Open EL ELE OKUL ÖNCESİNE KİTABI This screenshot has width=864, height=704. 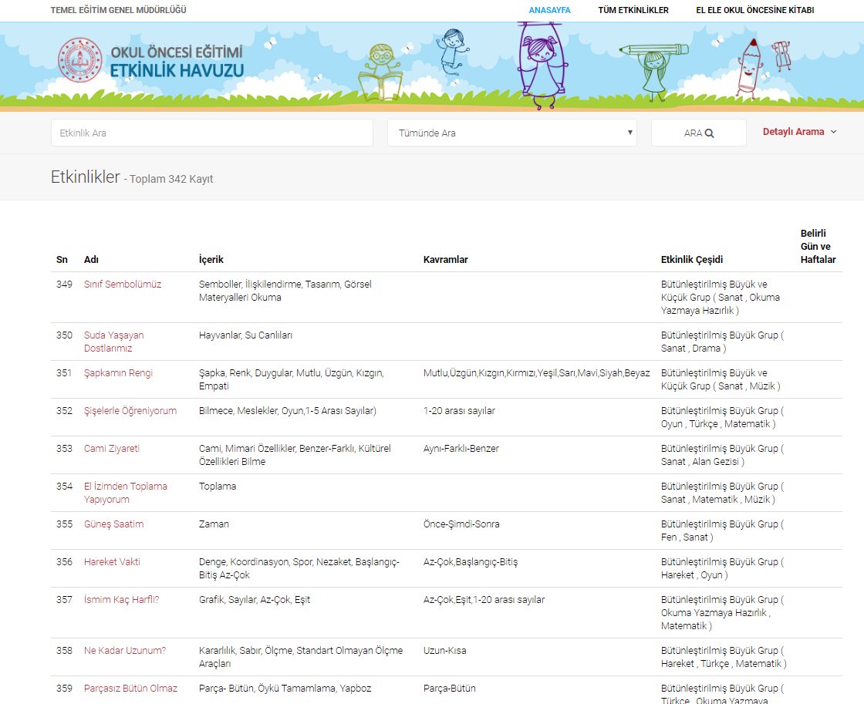(755, 10)
